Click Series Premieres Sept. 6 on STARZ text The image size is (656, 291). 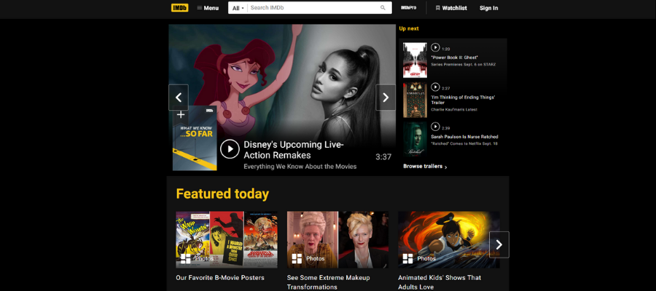pos(463,65)
